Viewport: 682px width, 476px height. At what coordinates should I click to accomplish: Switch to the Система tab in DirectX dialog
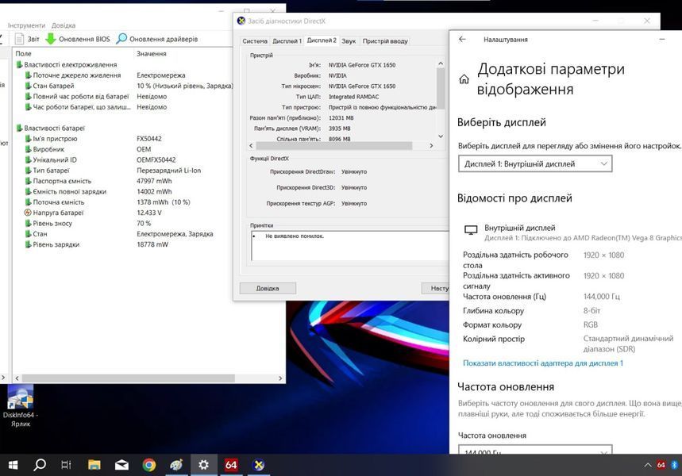pos(254,41)
